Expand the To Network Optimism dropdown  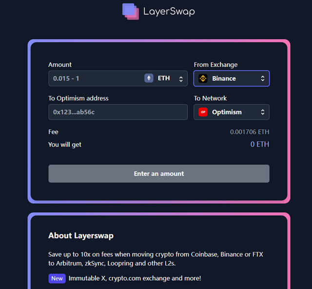(x=232, y=112)
